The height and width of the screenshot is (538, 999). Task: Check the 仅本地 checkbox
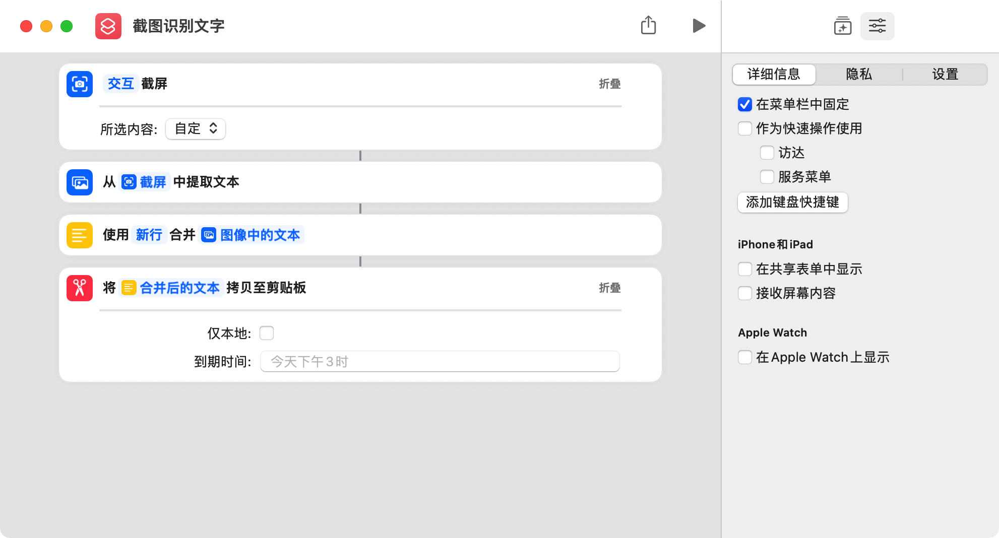click(267, 332)
